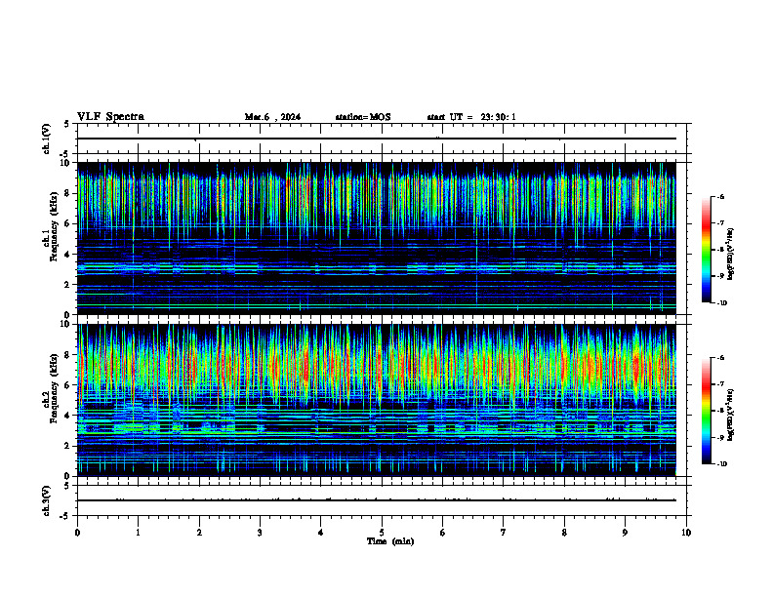Click the time axis tick label "2"
Viewport: 773px width, 597px height.
(x=199, y=533)
